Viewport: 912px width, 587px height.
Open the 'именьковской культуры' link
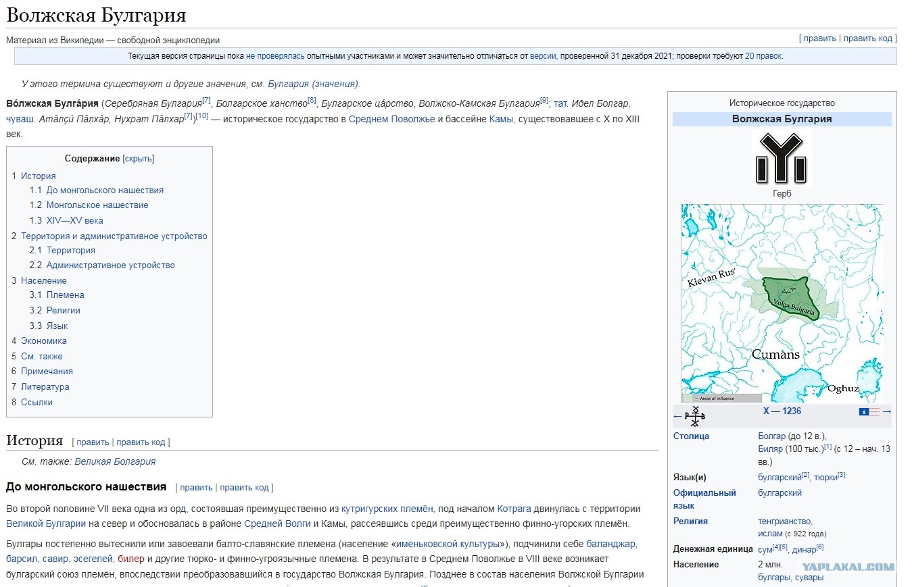click(x=448, y=544)
